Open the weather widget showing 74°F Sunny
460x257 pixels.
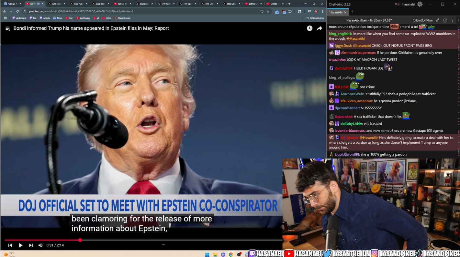point(10,254)
